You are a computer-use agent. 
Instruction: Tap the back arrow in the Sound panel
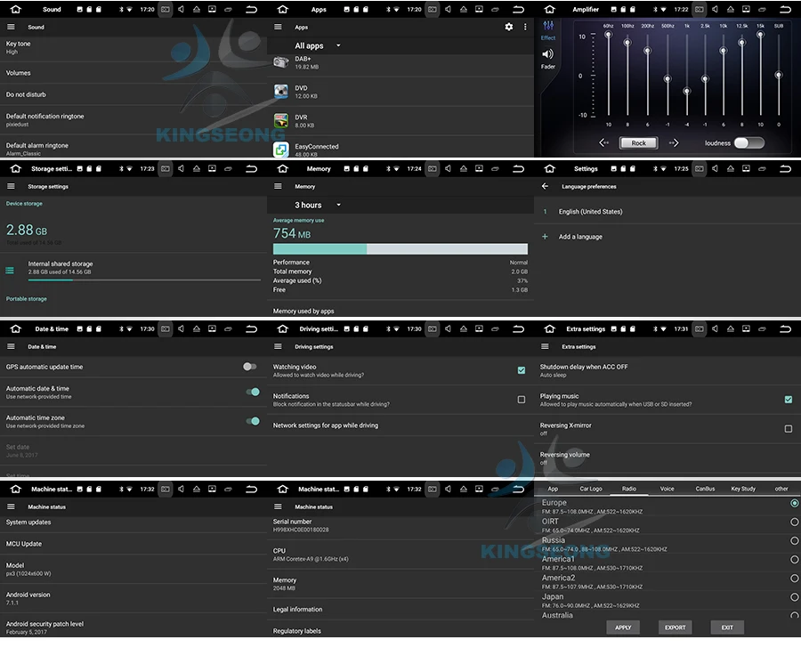tap(251, 9)
